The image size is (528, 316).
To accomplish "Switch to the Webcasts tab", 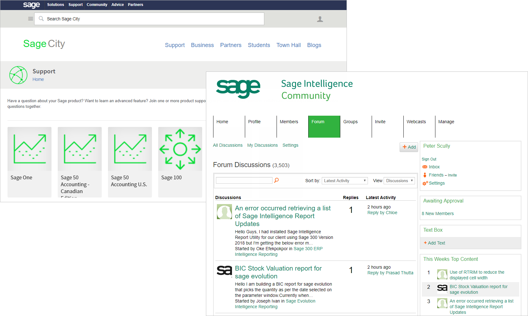I will (416, 122).
